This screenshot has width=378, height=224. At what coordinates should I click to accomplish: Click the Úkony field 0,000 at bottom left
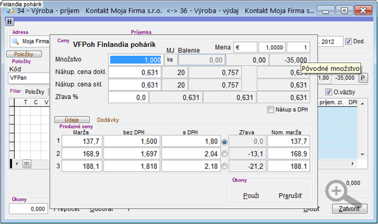click(29, 209)
